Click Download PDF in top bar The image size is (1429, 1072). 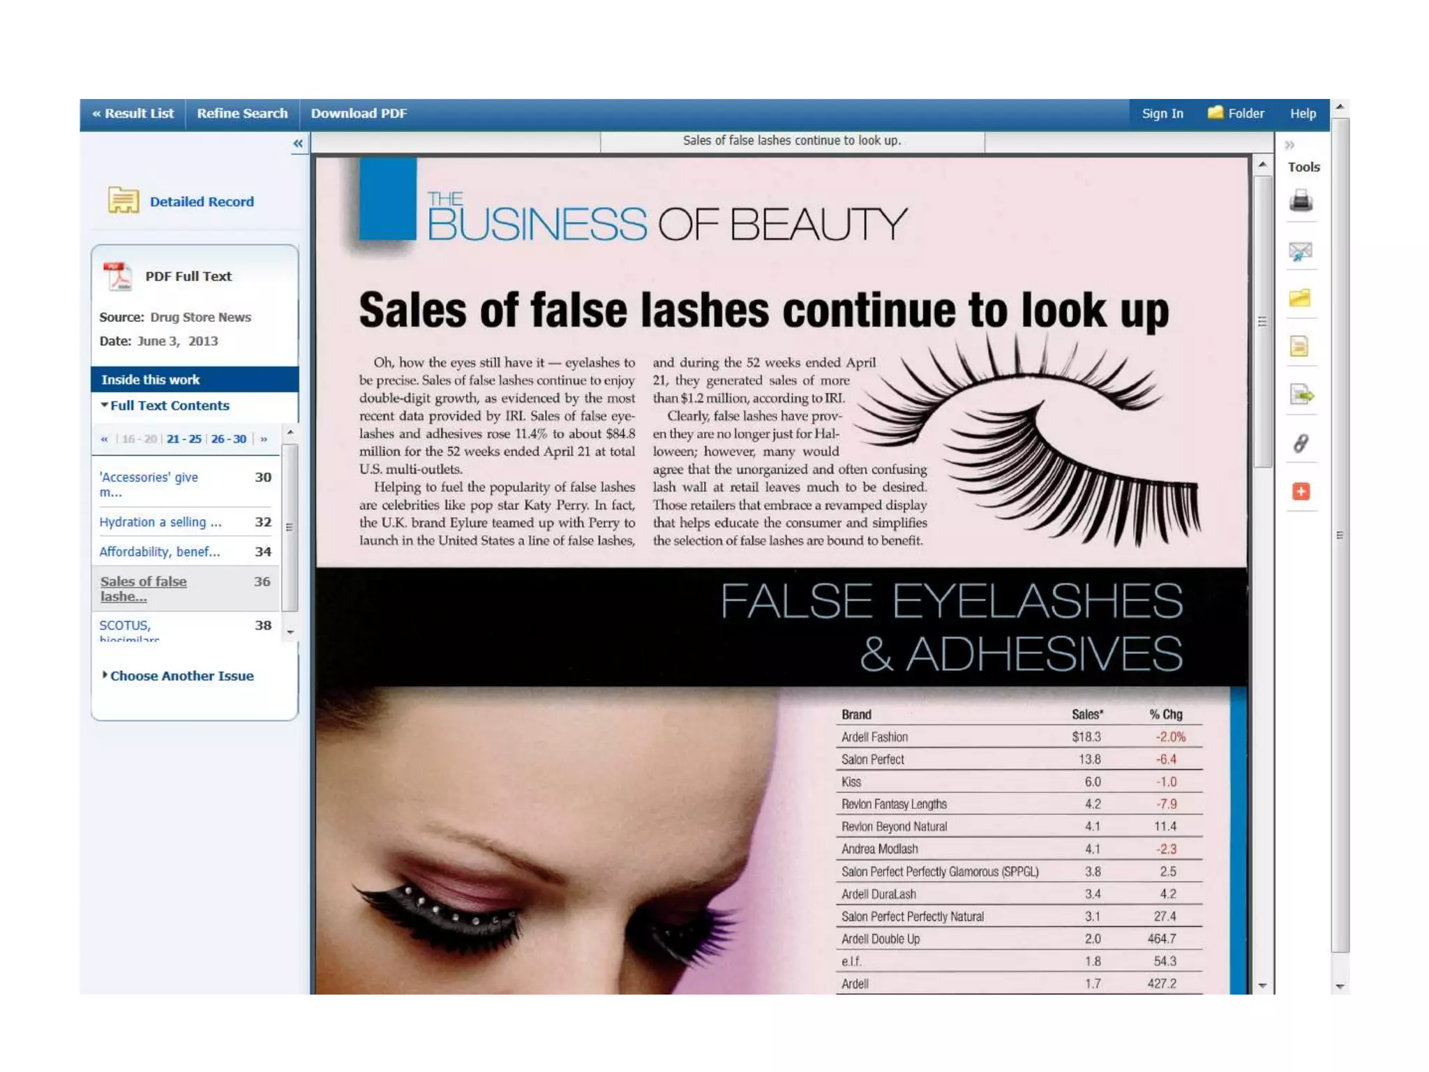(x=359, y=113)
